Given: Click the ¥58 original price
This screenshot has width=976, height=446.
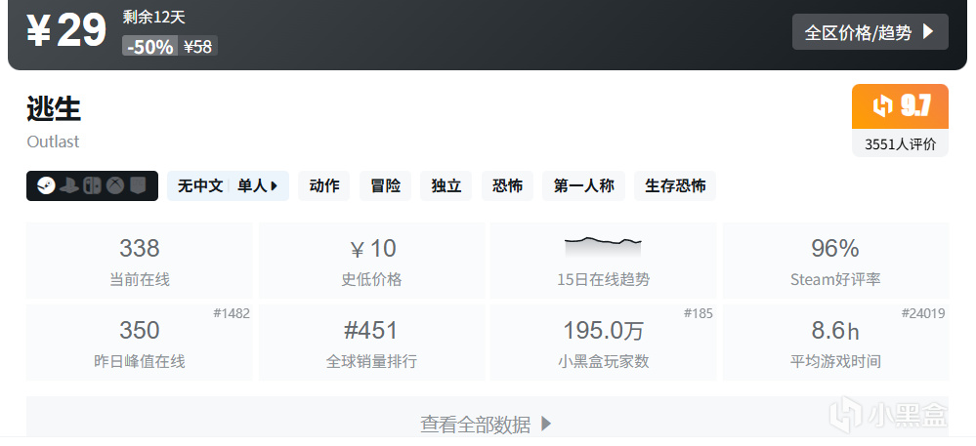Looking at the screenshot, I should click(x=198, y=46).
